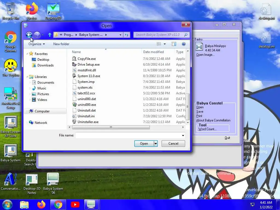
Task: Sort by Date modified column header
Action: click(x=158, y=52)
